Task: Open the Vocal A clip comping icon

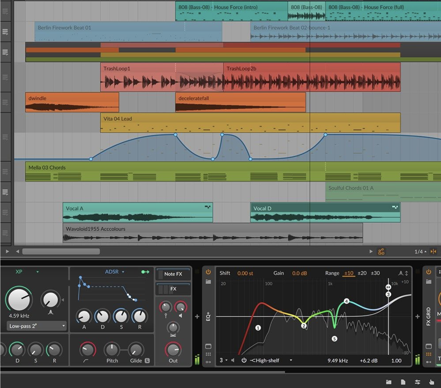Action: pyautogui.click(x=207, y=207)
